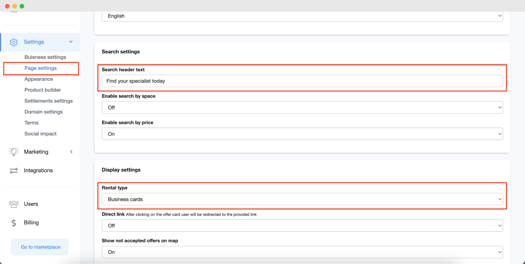525x264 pixels.
Task: Click the Rental type label
Action: coord(115,188)
